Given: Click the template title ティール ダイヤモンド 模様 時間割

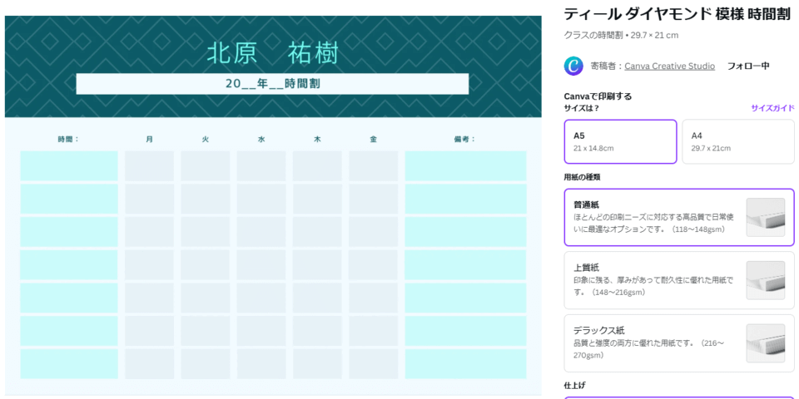Looking at the screenshot, I should pyautogui.click(x=677, y=14).
